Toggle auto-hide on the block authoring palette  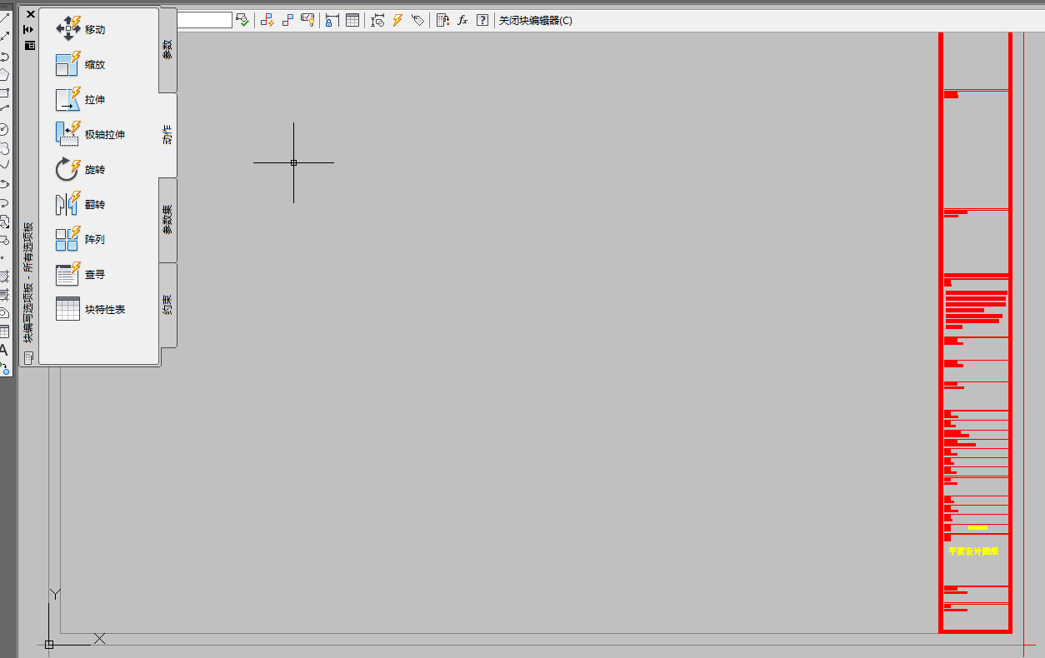tap(30, 29)
